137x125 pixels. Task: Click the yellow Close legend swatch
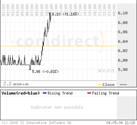100,85
